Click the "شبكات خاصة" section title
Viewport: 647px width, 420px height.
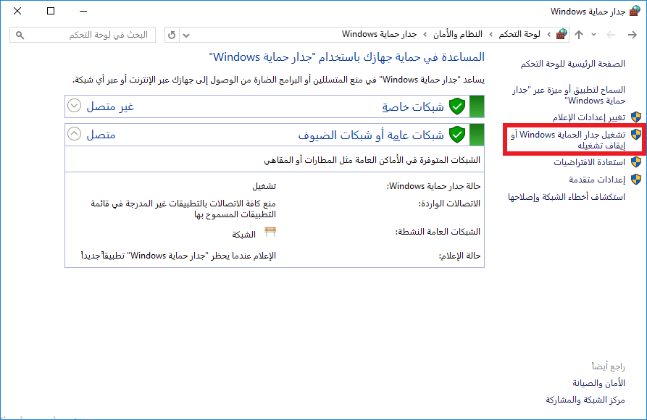click(413, 107)
